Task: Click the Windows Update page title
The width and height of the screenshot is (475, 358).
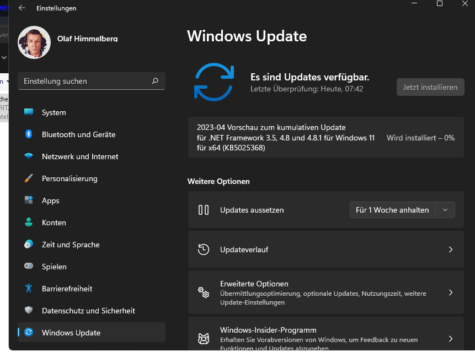Action: pyautogui.click(x=247, y=36)
